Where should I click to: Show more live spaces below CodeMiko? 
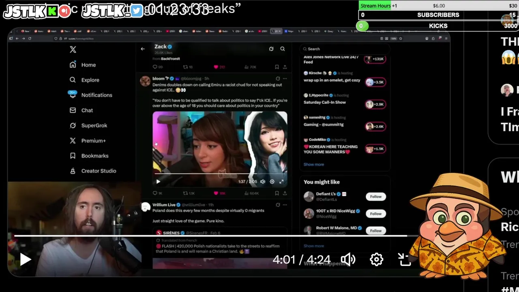point(314,165)
